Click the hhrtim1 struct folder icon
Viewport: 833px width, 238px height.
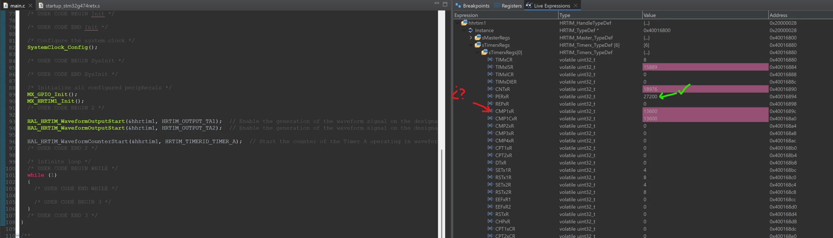[464, 23]
